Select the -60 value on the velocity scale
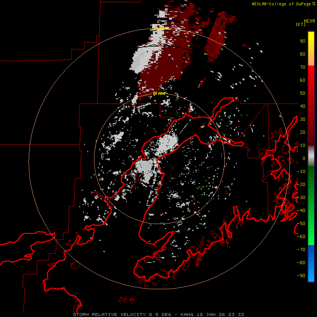 point(301,237)
